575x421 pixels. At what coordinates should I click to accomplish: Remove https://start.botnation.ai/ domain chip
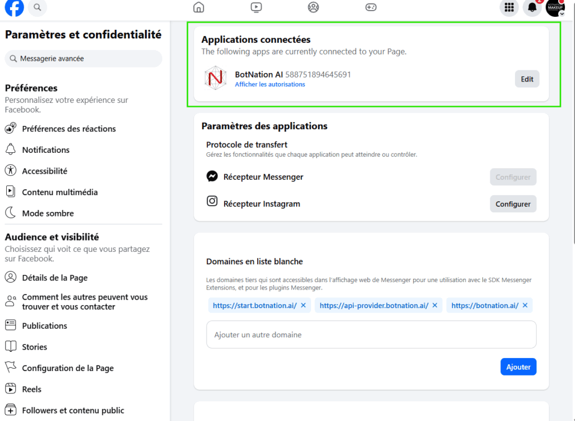(x=303, y=305)
